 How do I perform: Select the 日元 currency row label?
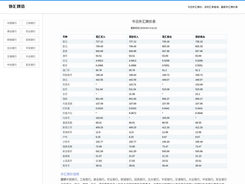pyautogui.click(x=65, y=61)
